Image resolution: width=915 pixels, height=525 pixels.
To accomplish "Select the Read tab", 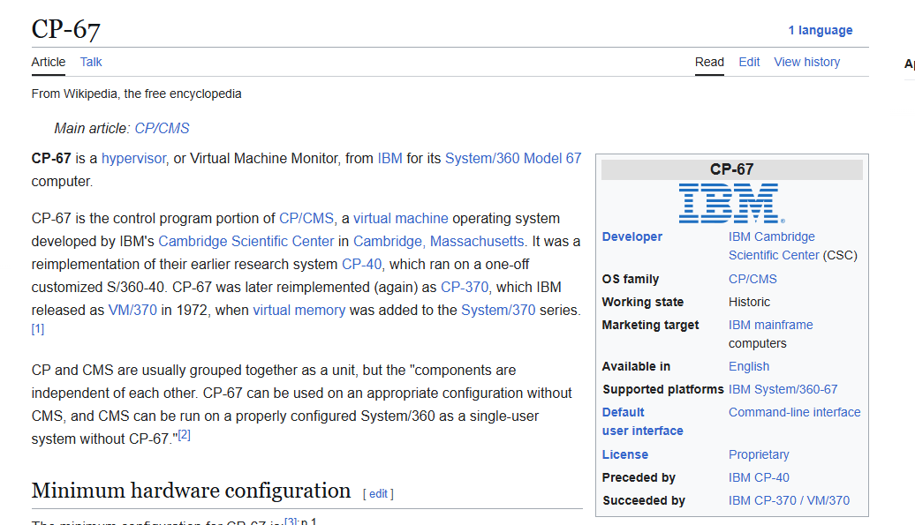I will coord(709,62).
